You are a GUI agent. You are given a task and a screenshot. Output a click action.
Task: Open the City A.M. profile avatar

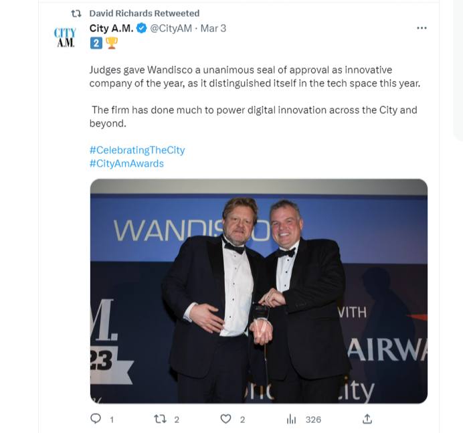(x=65, y=37)
